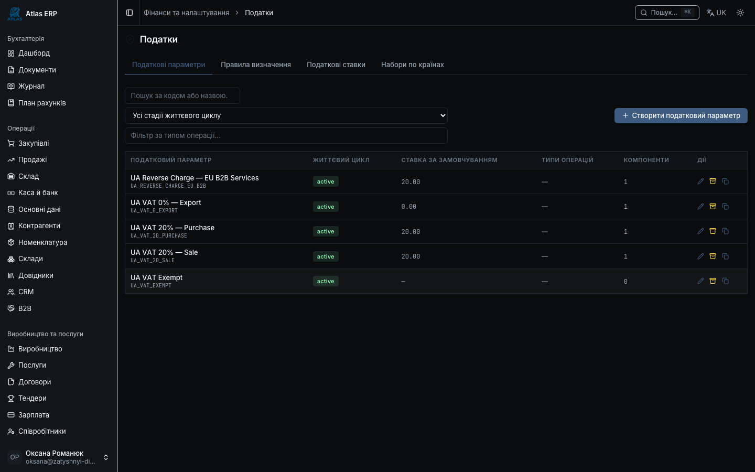Screen dimensions: 755x472
Task: Open Контрагенти in the sidebar
Action: [x=58, y=226]
